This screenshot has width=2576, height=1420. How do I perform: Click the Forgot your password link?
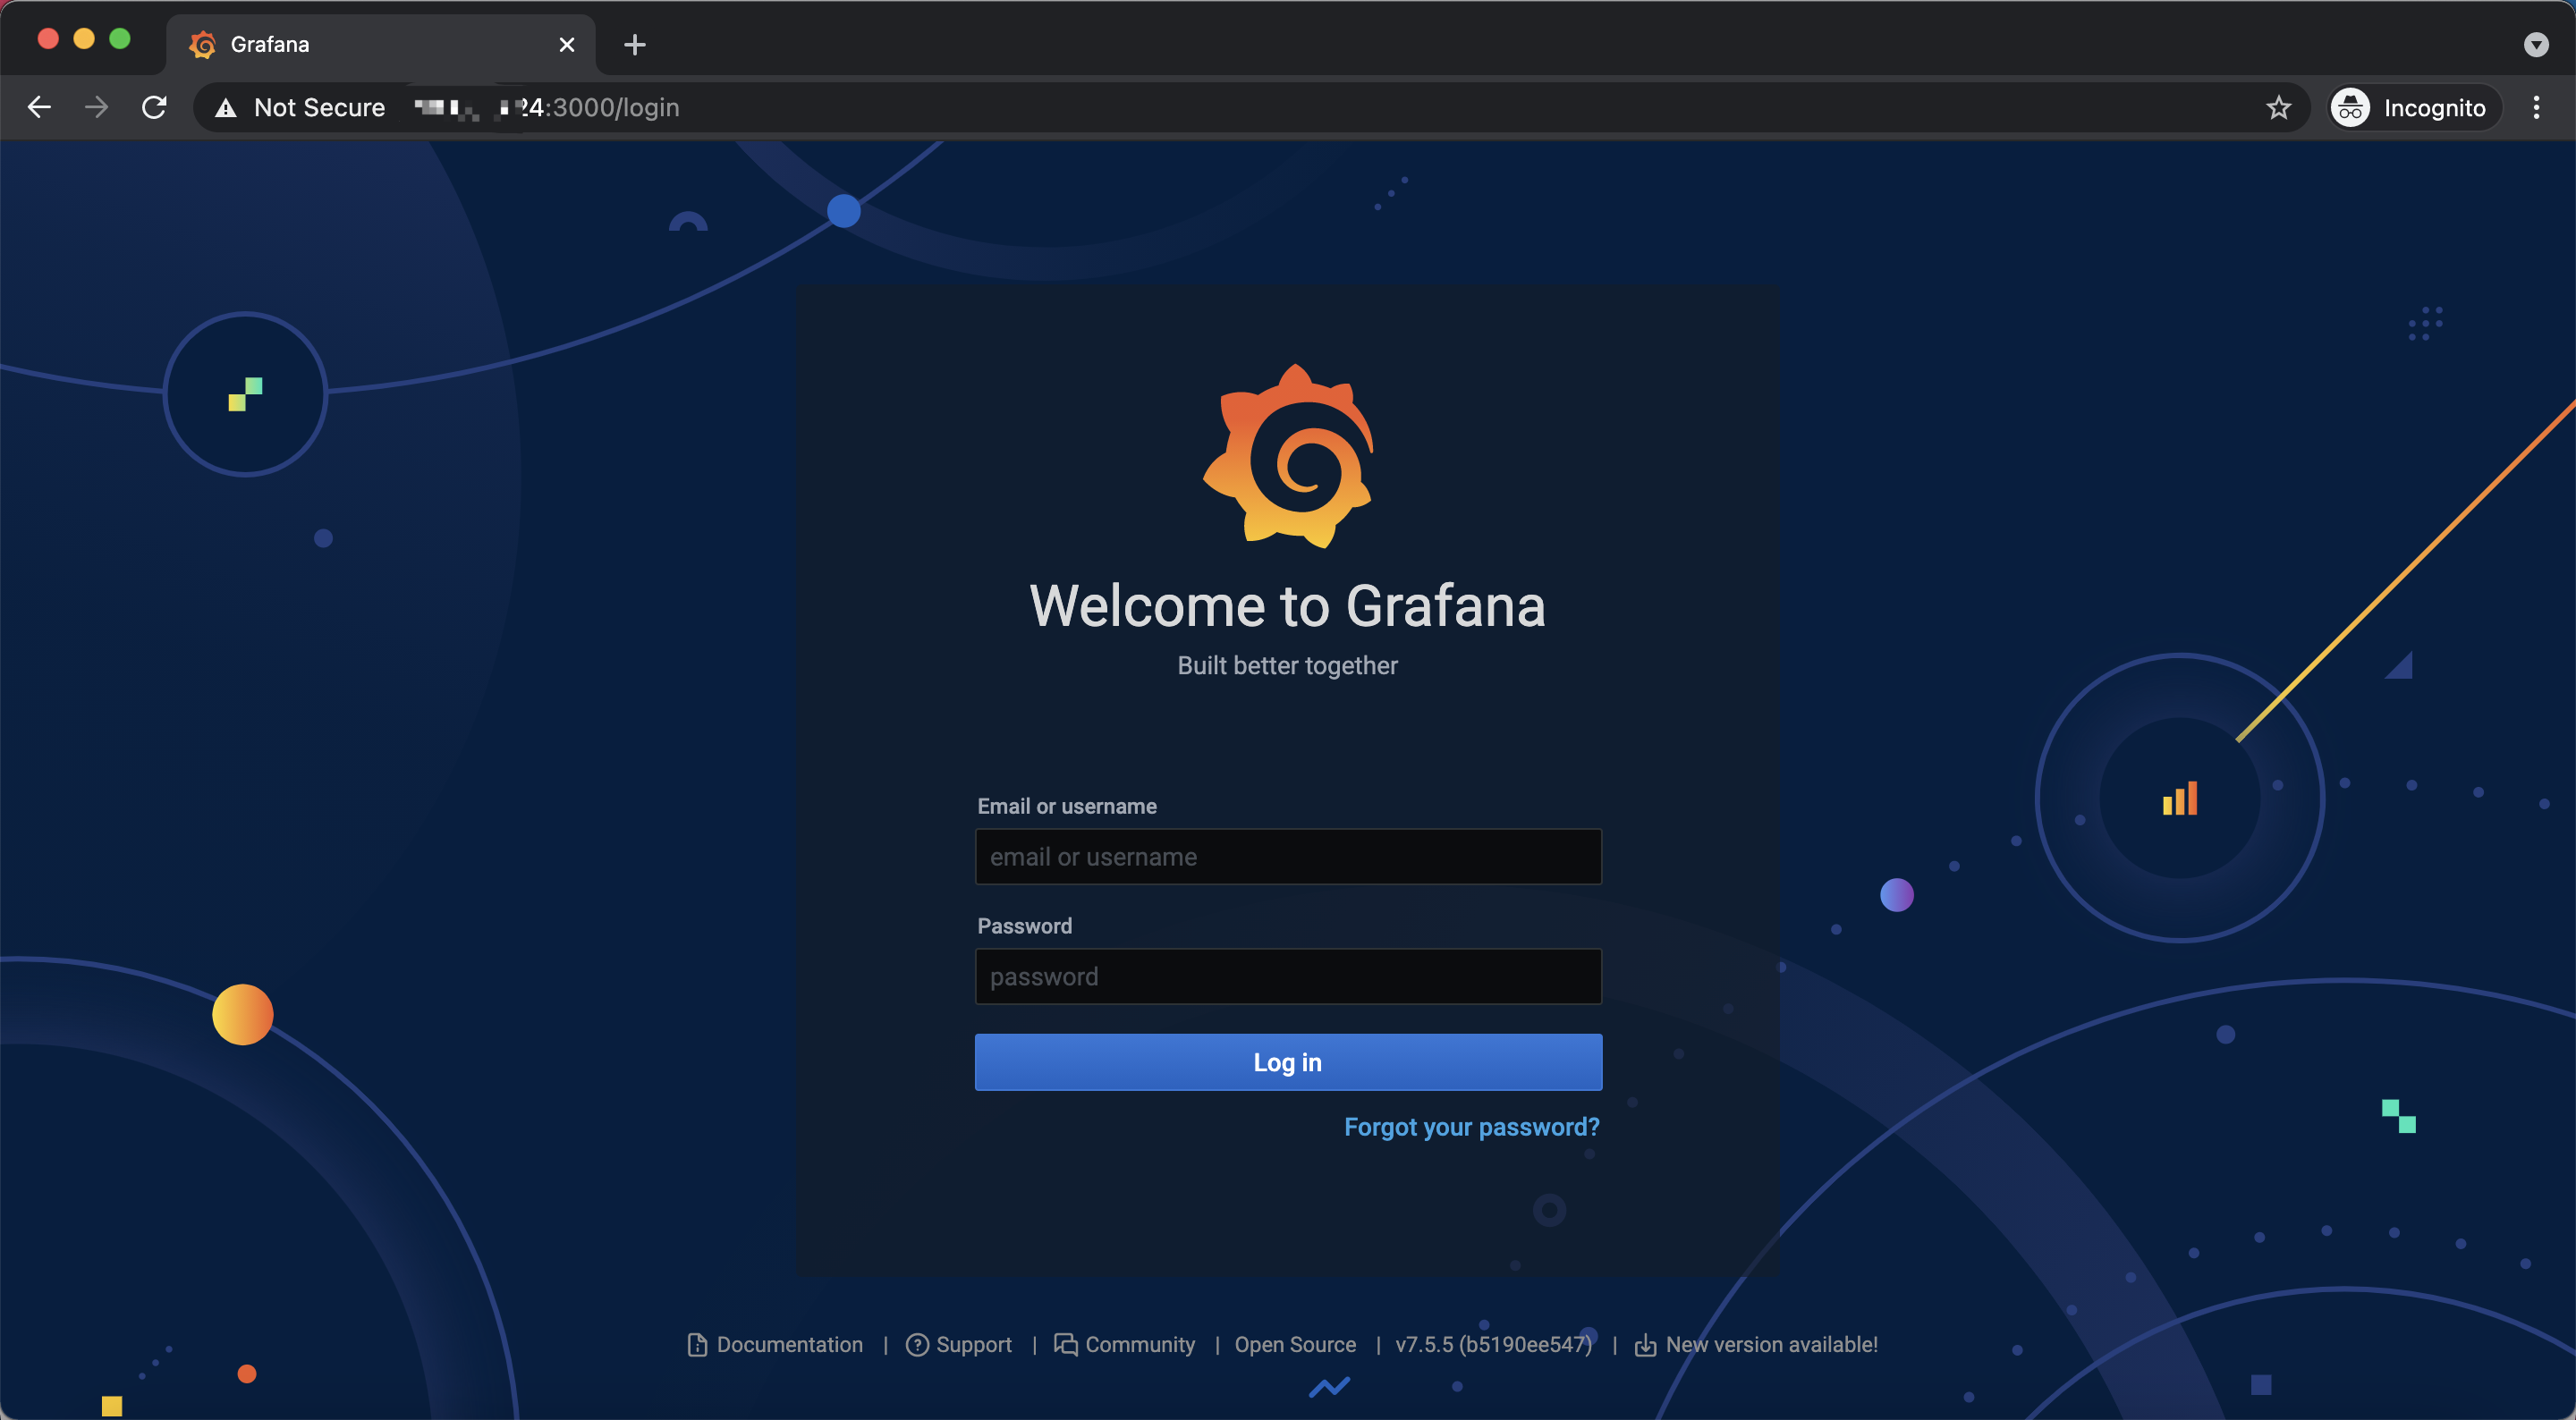[x=1471, y=1126]
